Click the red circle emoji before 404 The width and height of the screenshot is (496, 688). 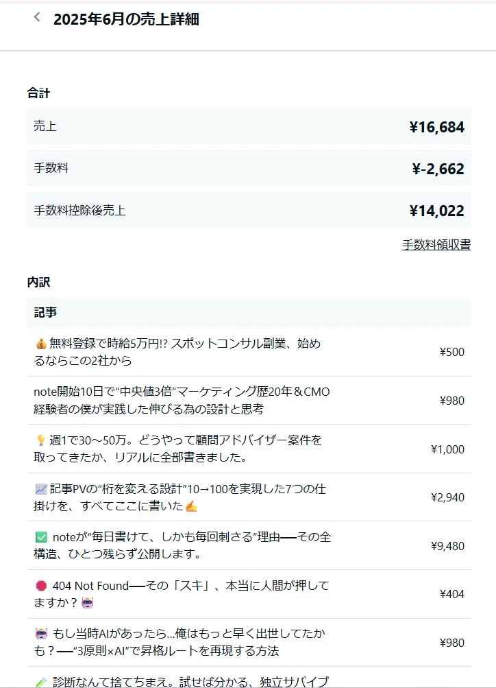(x=41, y=586)
